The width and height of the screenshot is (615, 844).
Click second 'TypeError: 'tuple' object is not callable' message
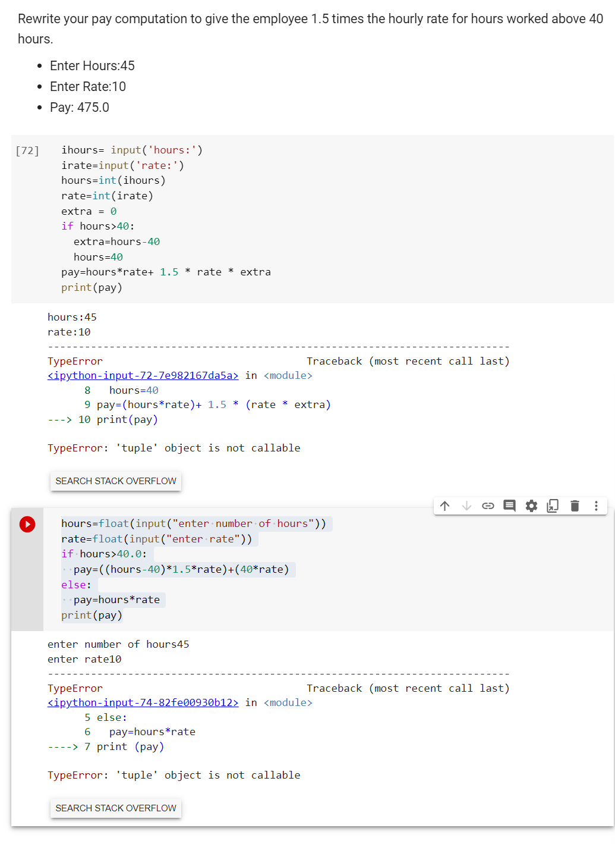[174, 775]
